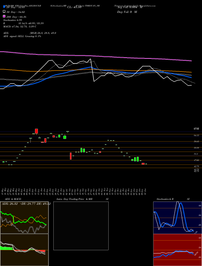This screenshot has height=266, width=202.
Task: Open the MACD histogram mini chart
Action: [24, 250]
